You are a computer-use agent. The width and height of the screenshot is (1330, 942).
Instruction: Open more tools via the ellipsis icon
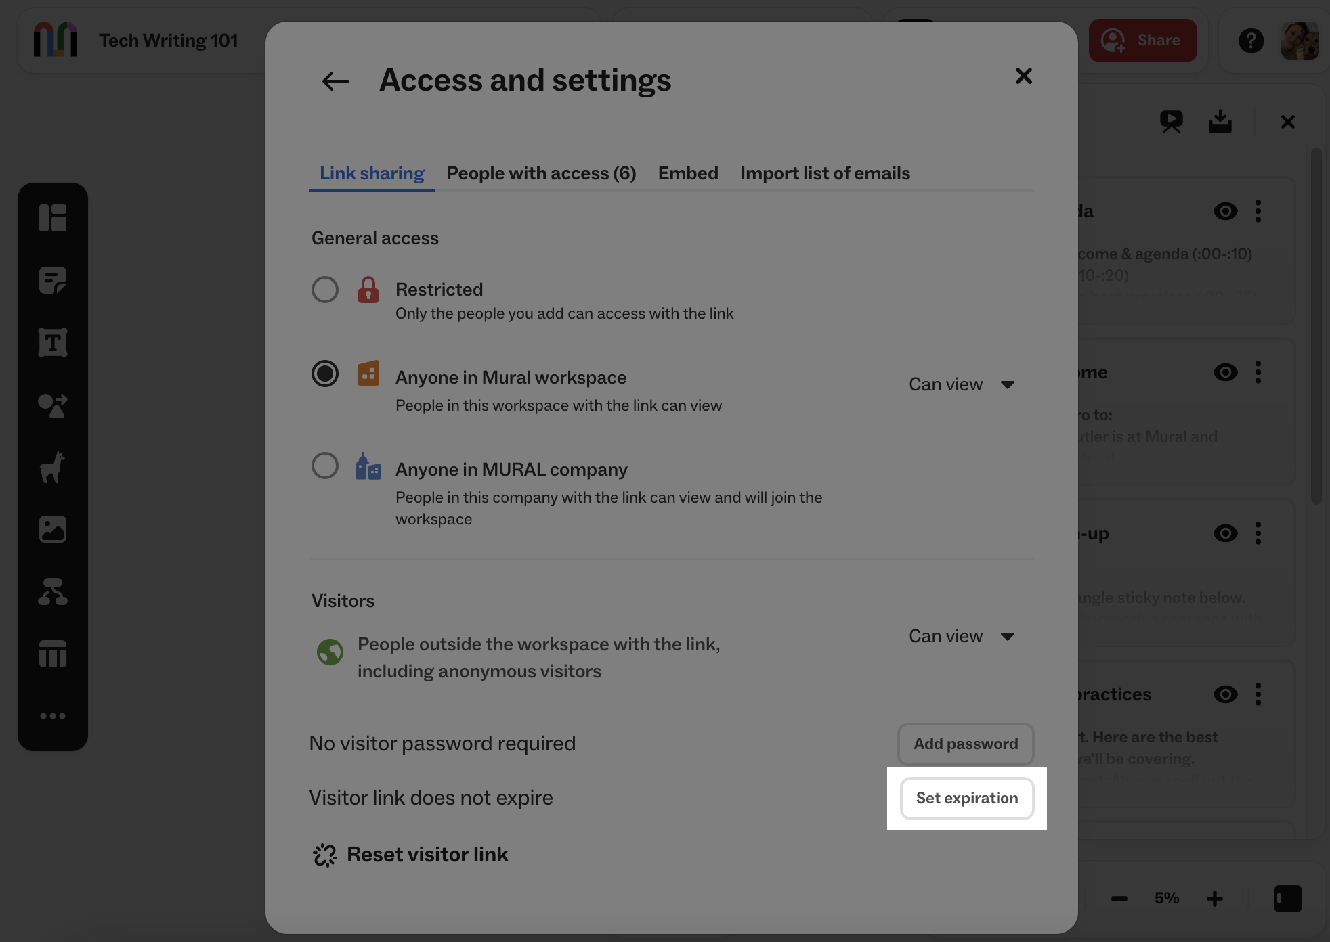click(x=53, y=715)
